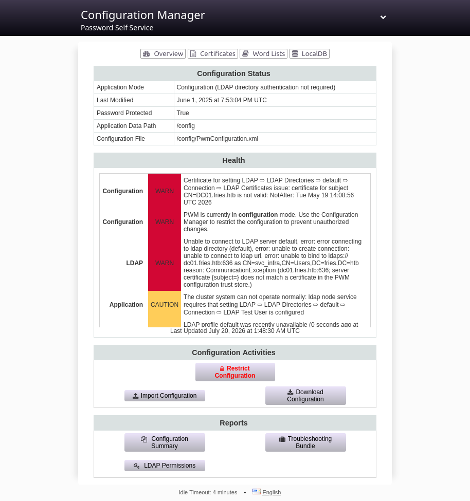This screenshot has width=470, height=501.
Task: Click the database icon on LocalDB
Action: coord(295,53)
